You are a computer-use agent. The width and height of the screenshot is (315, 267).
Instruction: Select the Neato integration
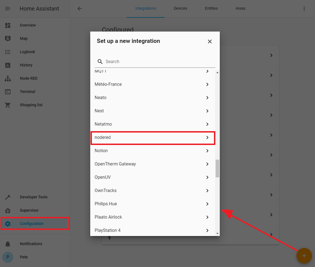coord(153,98)
